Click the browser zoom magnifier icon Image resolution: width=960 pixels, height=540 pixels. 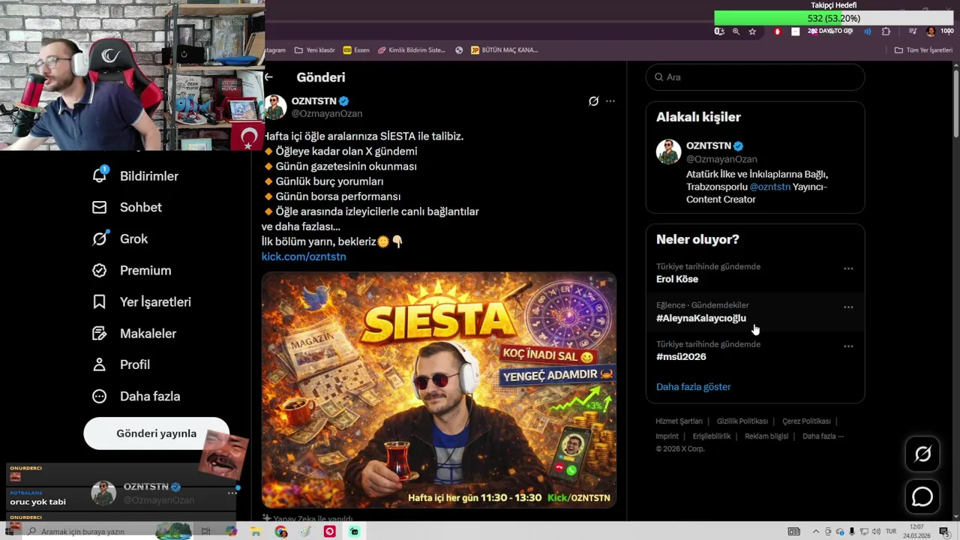click(736, 31)
